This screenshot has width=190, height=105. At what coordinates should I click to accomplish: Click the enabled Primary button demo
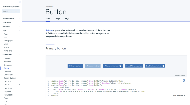click(x=75, y=66)
